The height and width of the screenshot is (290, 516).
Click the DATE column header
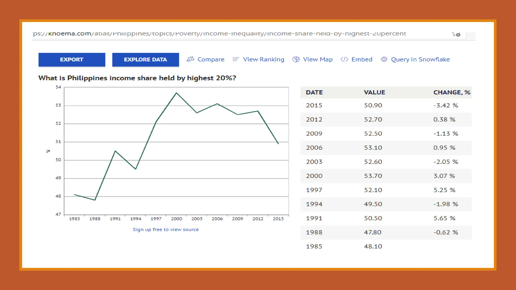[x=314, y=92]
